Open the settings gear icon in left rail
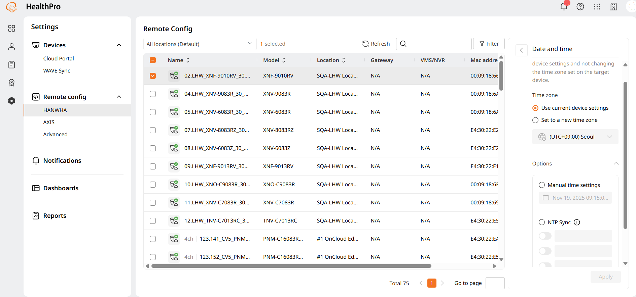Viewport: 636px width, 297px height. pos(12,101)
